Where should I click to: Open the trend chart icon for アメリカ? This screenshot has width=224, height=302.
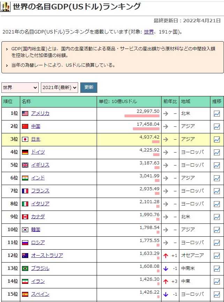(x=217, y=113)
